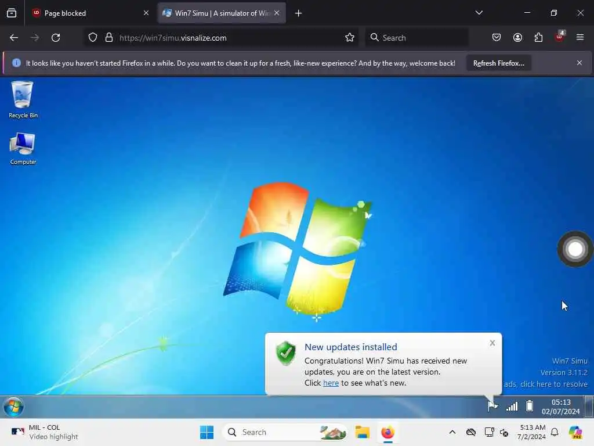The height and width of the screenshot is (446, 594).
Task: Open the Firefox hamburger menu
Action: click(580, 37)
